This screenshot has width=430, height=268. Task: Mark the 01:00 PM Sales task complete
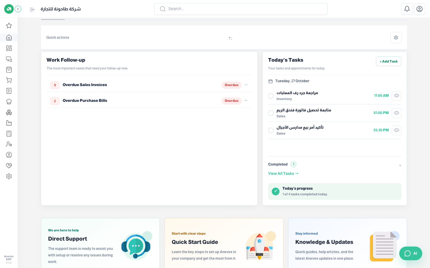pyautogui.click(x=271, y=113)
